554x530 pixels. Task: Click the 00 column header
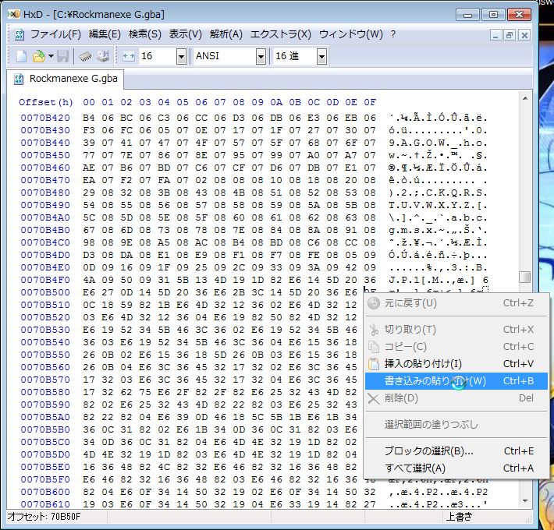(x=89, y=102)
